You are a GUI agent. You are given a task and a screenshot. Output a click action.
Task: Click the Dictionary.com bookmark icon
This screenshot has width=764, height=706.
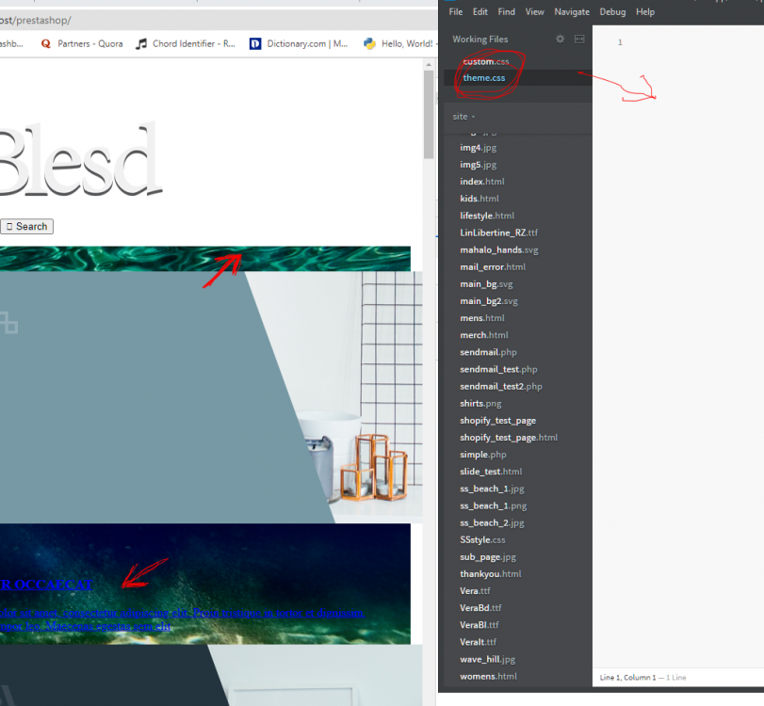(255, 44)
